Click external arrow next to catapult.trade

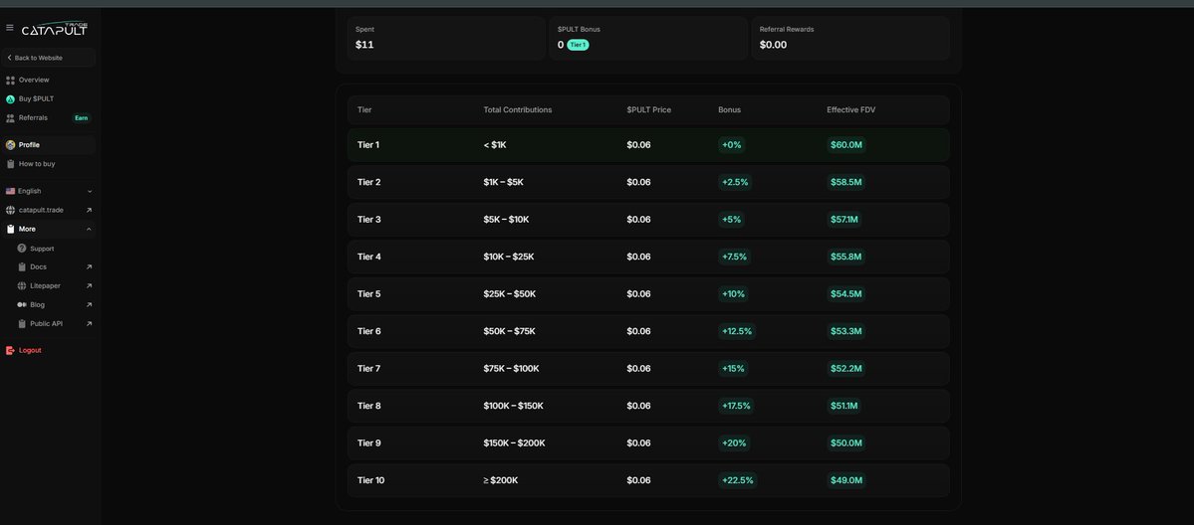[x=89, y=210]
